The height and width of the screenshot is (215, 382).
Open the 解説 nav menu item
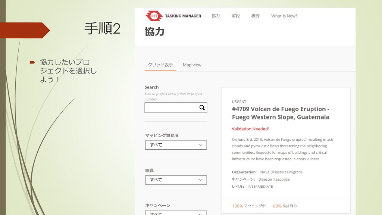(236, 16)
